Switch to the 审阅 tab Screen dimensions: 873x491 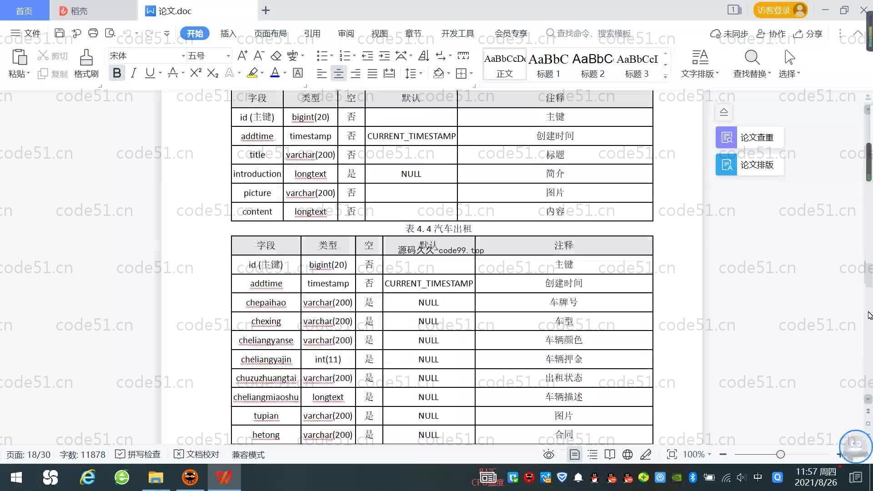[346, 33]
